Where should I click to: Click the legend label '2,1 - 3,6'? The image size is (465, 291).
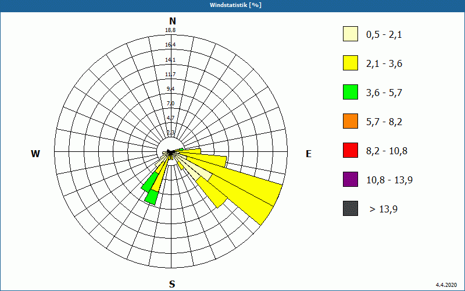pos(384,64)
